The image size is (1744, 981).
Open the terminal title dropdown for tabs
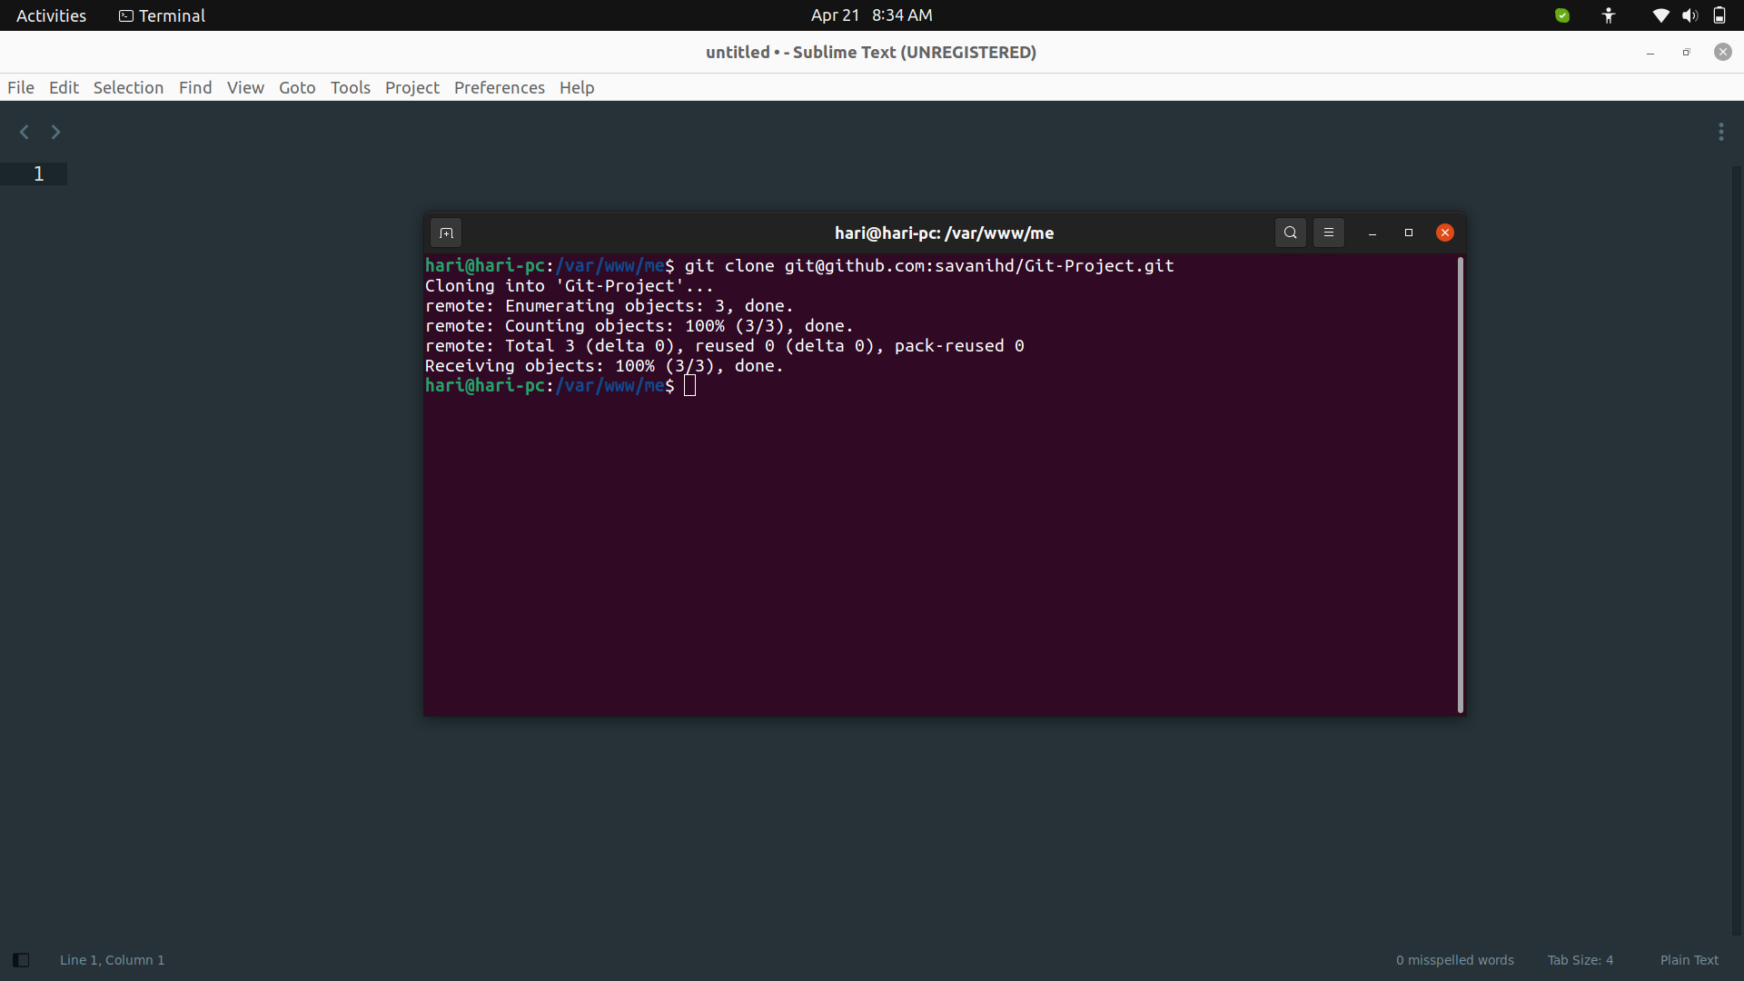tap(944, 233)
